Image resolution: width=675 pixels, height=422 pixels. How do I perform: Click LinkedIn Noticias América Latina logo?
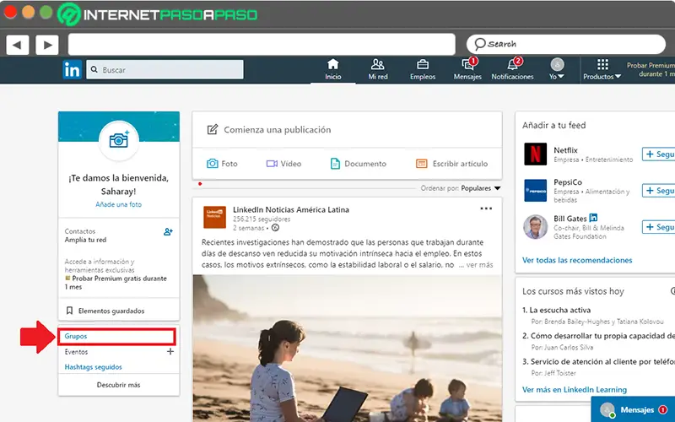215,217
